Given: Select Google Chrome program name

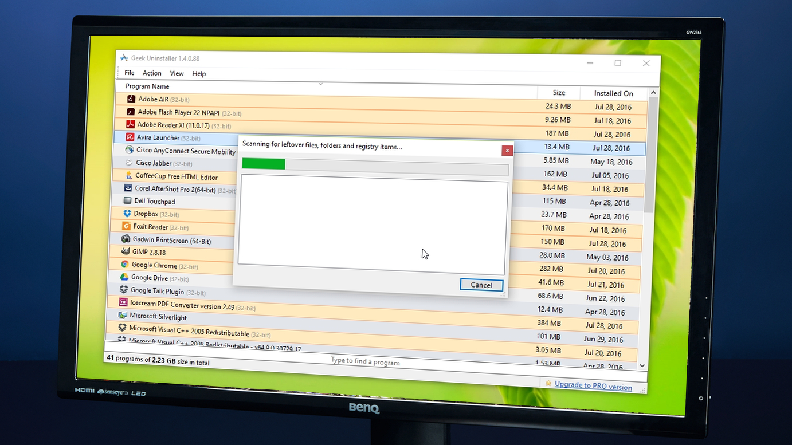Looking at the screenshot, I should click(154, 265).
